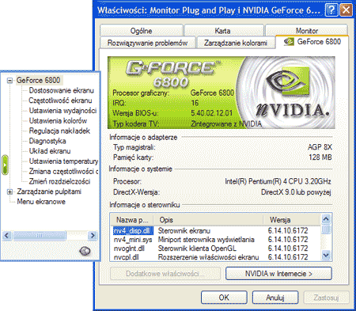Screen dimensions: 356x311
Task: Open Rozwiązywanie problemów tab
Action: (x=148, y=43)
